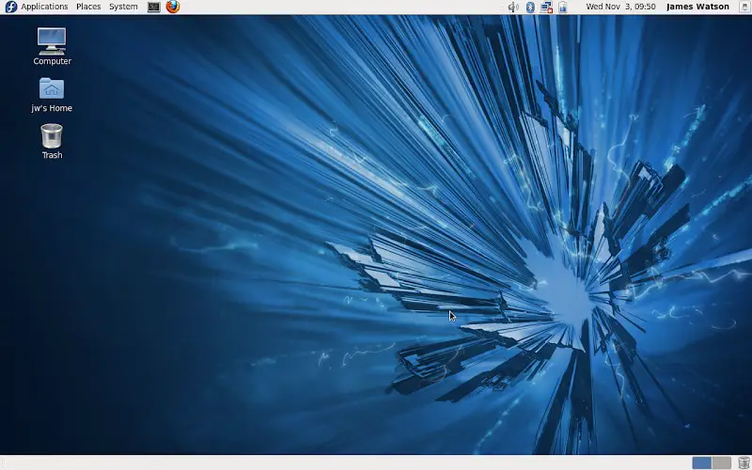The image size is (752, 470).
Task: Click the Trash applet in bottom panel
Action: [744, 462]
